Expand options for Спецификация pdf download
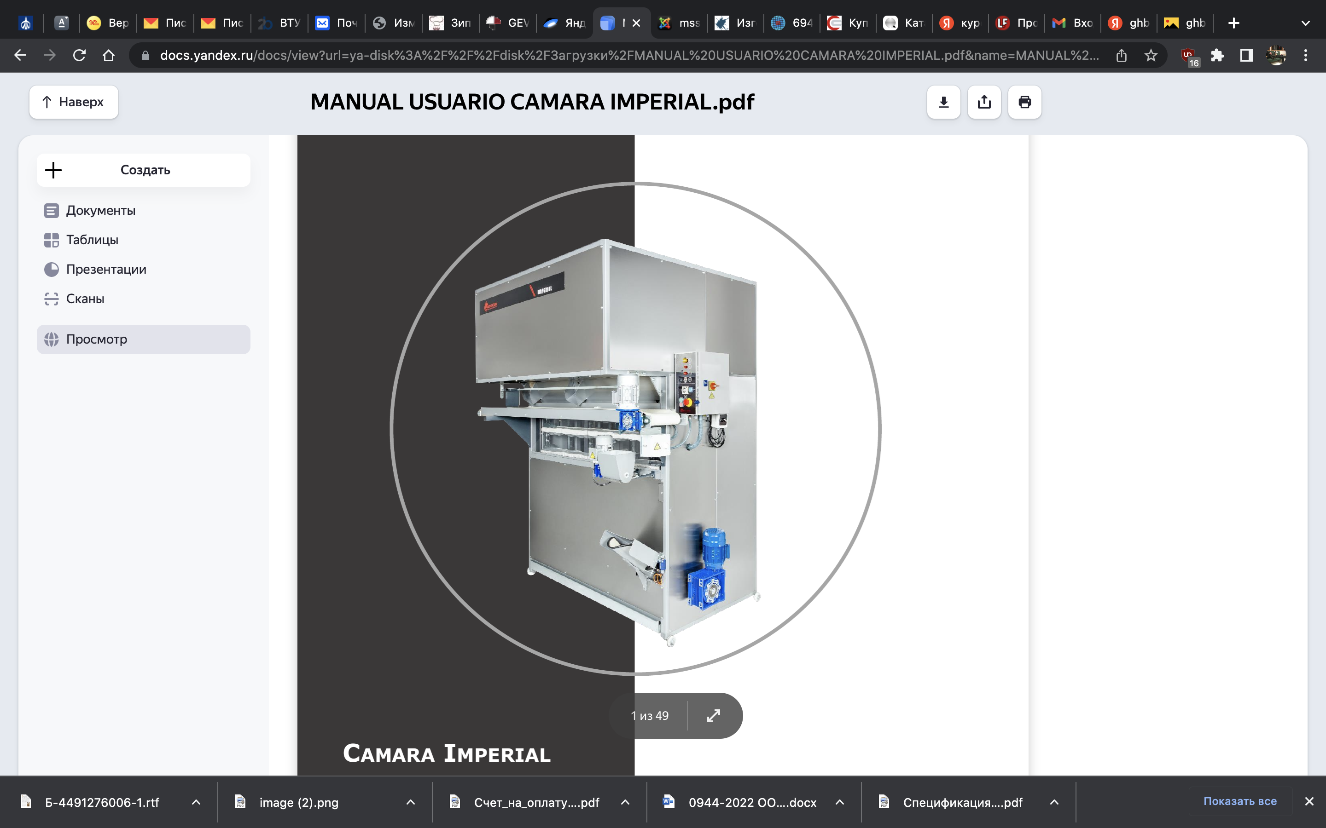 [x=1054, y=802]
